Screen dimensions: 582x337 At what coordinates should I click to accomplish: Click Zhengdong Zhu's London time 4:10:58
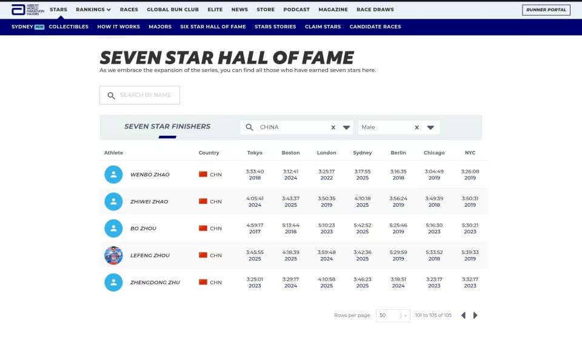pos(327,279)
